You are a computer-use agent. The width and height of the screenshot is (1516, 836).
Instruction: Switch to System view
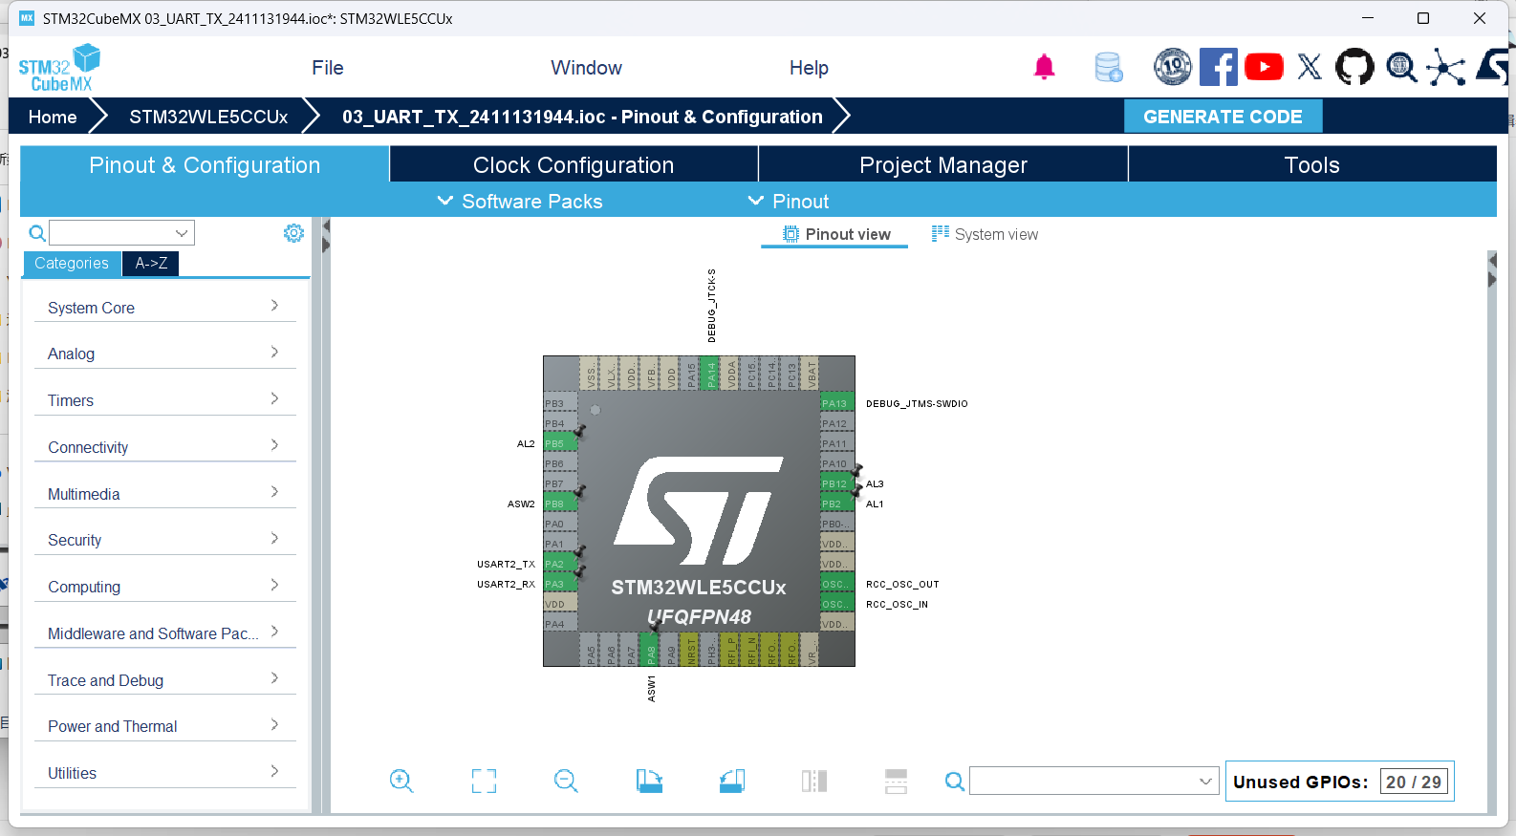coord(985,234)
